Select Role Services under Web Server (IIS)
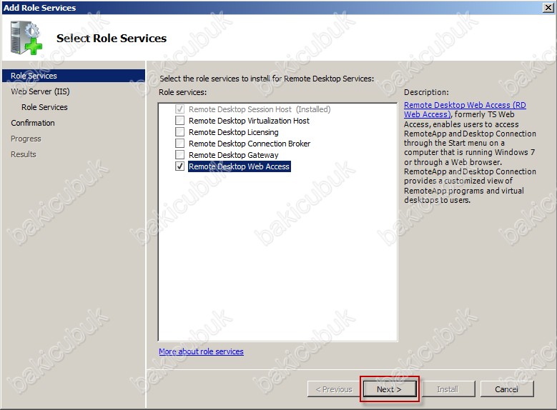557x410 pixels. pos(44,107)
